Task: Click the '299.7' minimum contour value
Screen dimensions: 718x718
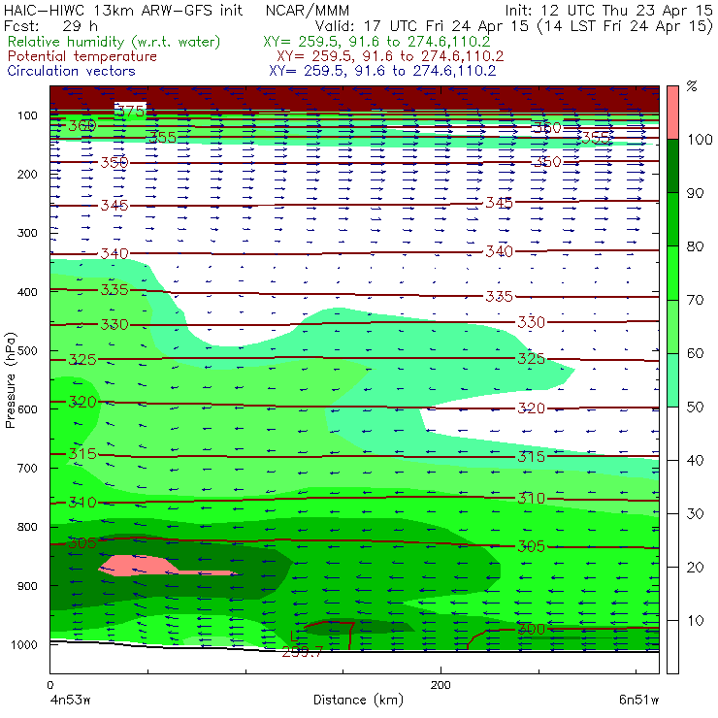Action: tap(302, 652)
